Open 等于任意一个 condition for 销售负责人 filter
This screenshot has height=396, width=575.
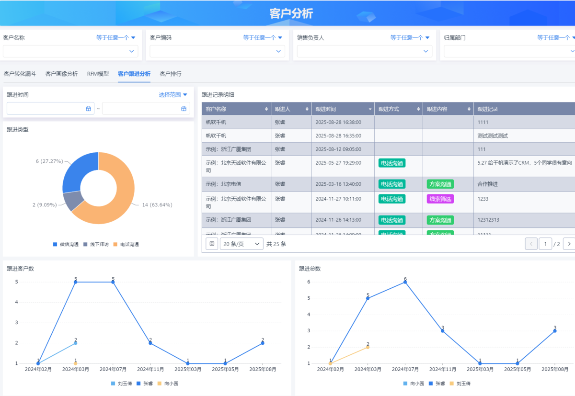pos(410,37)
